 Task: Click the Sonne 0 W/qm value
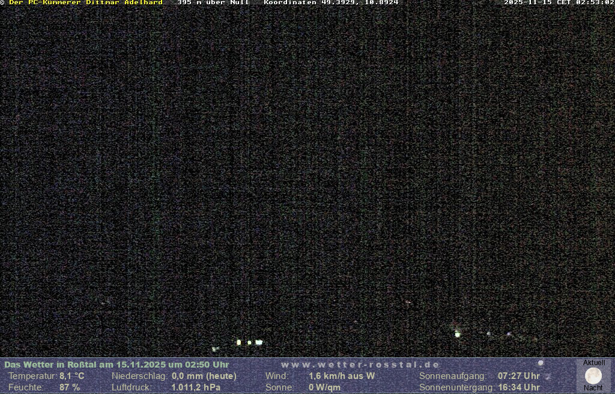[x=324, y=387]
